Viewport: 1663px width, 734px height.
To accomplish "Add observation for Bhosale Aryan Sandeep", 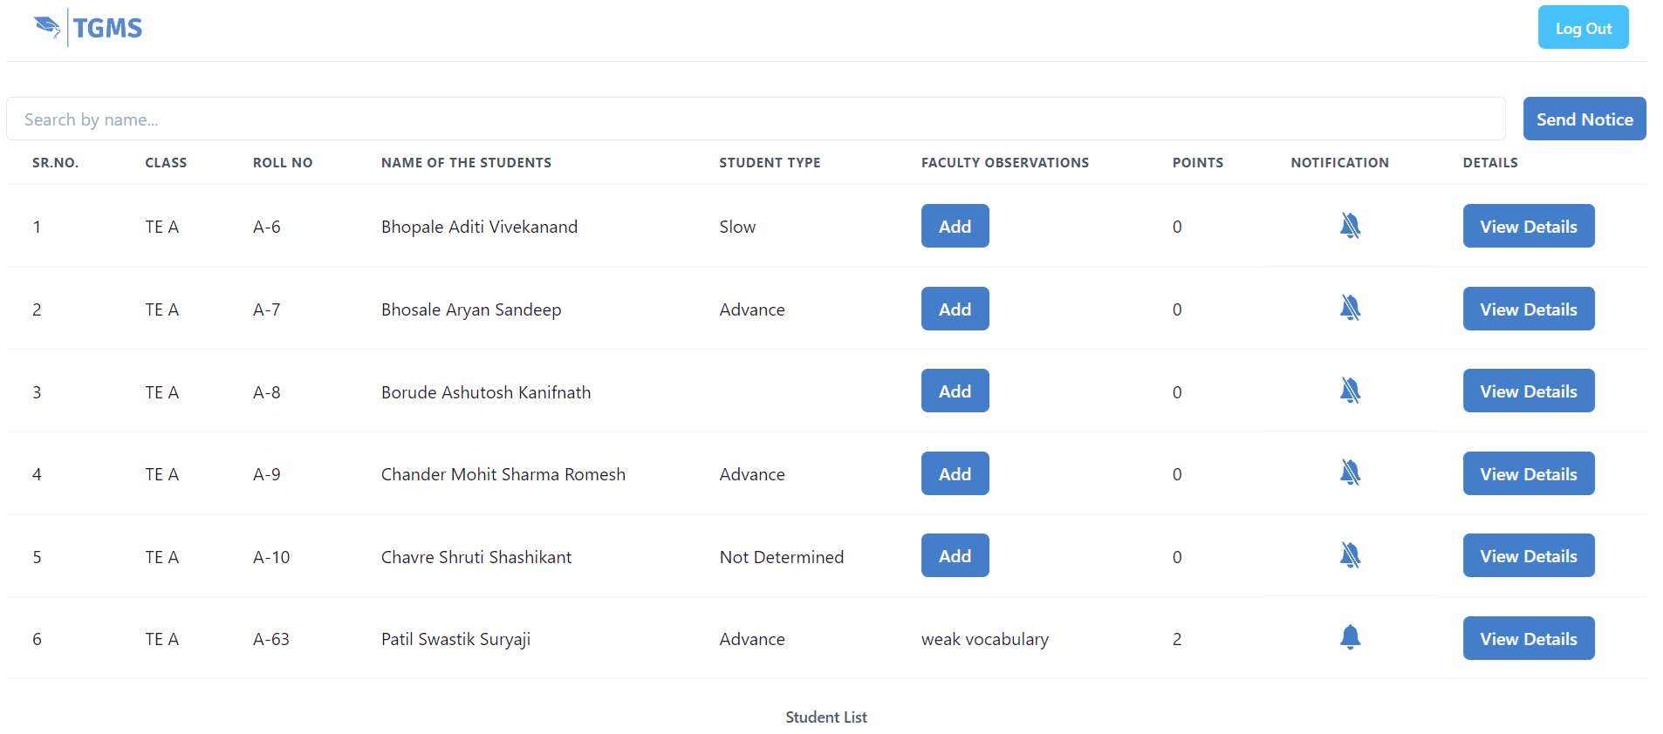I will point(955,309).
